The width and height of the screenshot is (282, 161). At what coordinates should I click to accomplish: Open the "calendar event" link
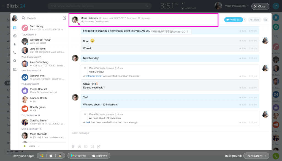[x=94, y=76]
